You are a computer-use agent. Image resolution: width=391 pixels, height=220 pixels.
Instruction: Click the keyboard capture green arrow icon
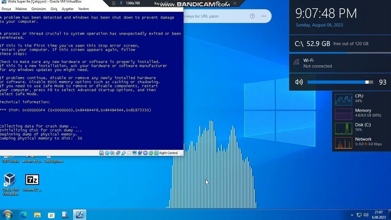156,153
